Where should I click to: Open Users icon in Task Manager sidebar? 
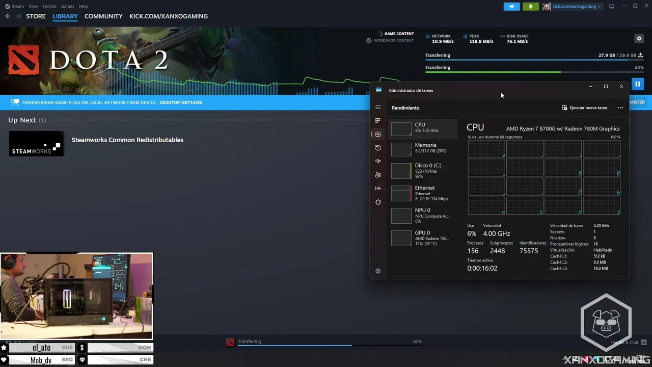coord(378,175)
